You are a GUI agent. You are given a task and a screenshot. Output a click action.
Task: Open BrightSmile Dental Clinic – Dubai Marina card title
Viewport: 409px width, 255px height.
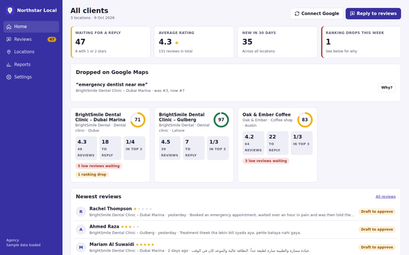click(x=100, y=117)
